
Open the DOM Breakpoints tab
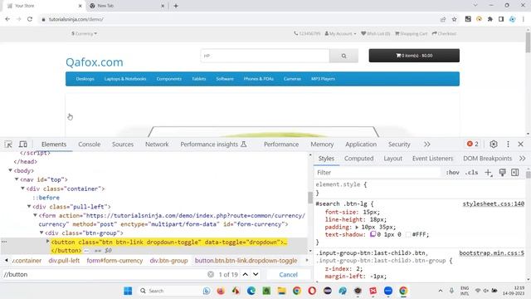[487, 159]
